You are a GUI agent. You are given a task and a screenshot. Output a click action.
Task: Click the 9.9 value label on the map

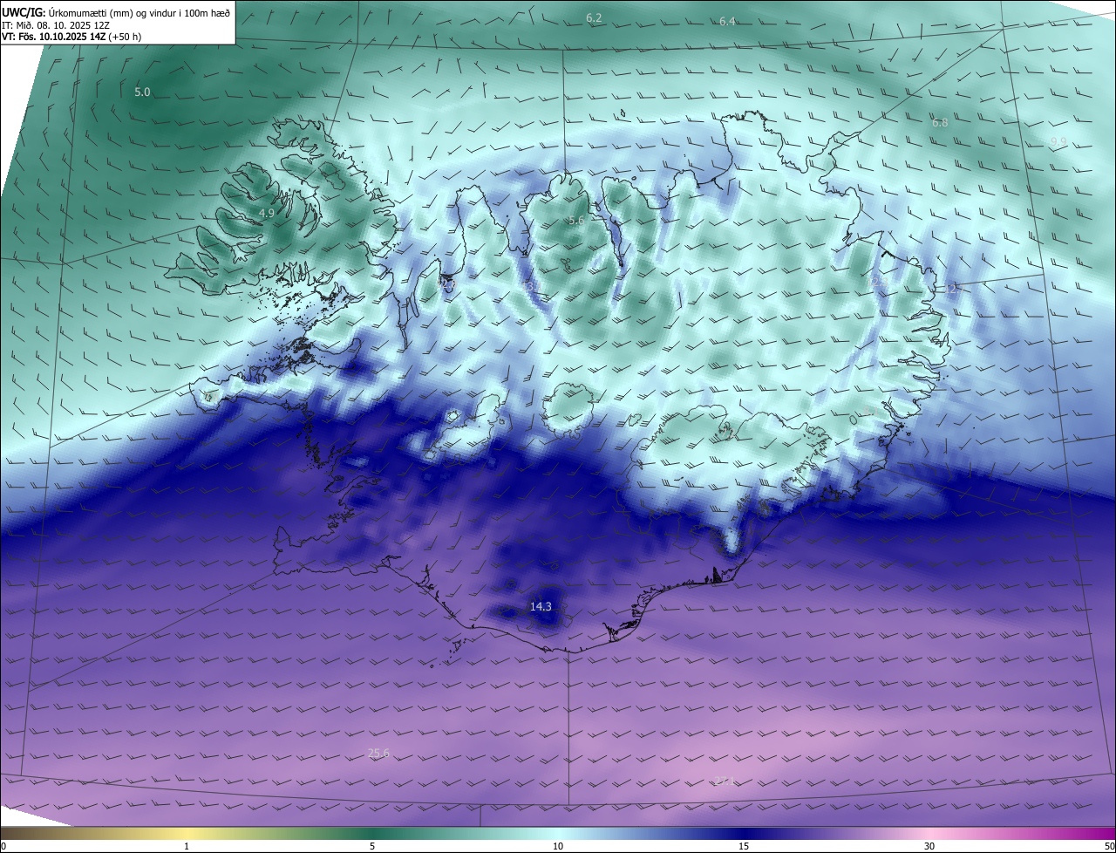tap(1058, 141)
